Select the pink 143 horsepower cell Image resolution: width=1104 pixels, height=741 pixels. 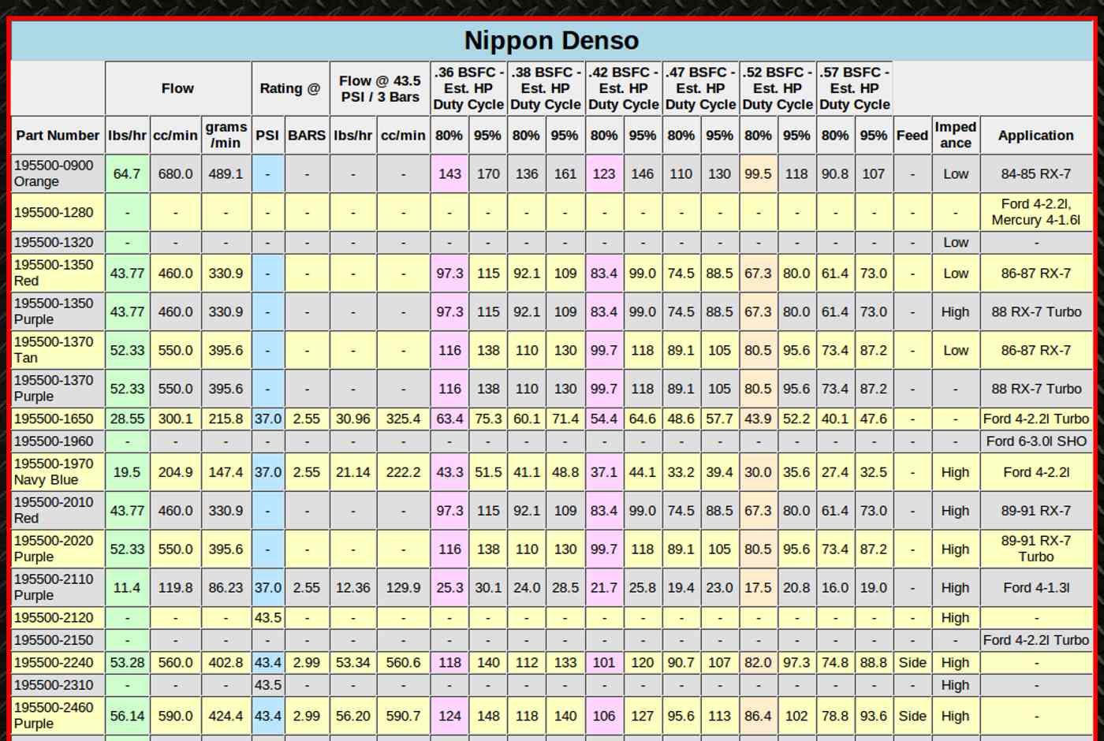tap(449, 173)
